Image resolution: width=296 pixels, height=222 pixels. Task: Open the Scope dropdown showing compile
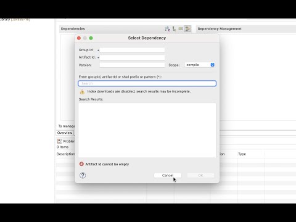200,65
